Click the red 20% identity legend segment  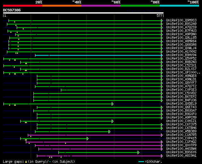pos(23,6)
